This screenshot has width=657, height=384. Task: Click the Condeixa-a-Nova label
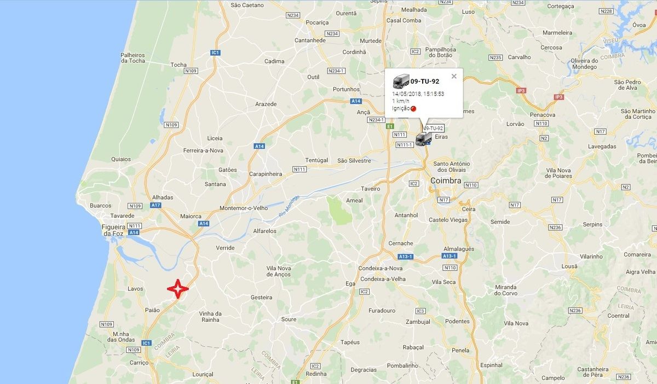[x=380, y=268]
